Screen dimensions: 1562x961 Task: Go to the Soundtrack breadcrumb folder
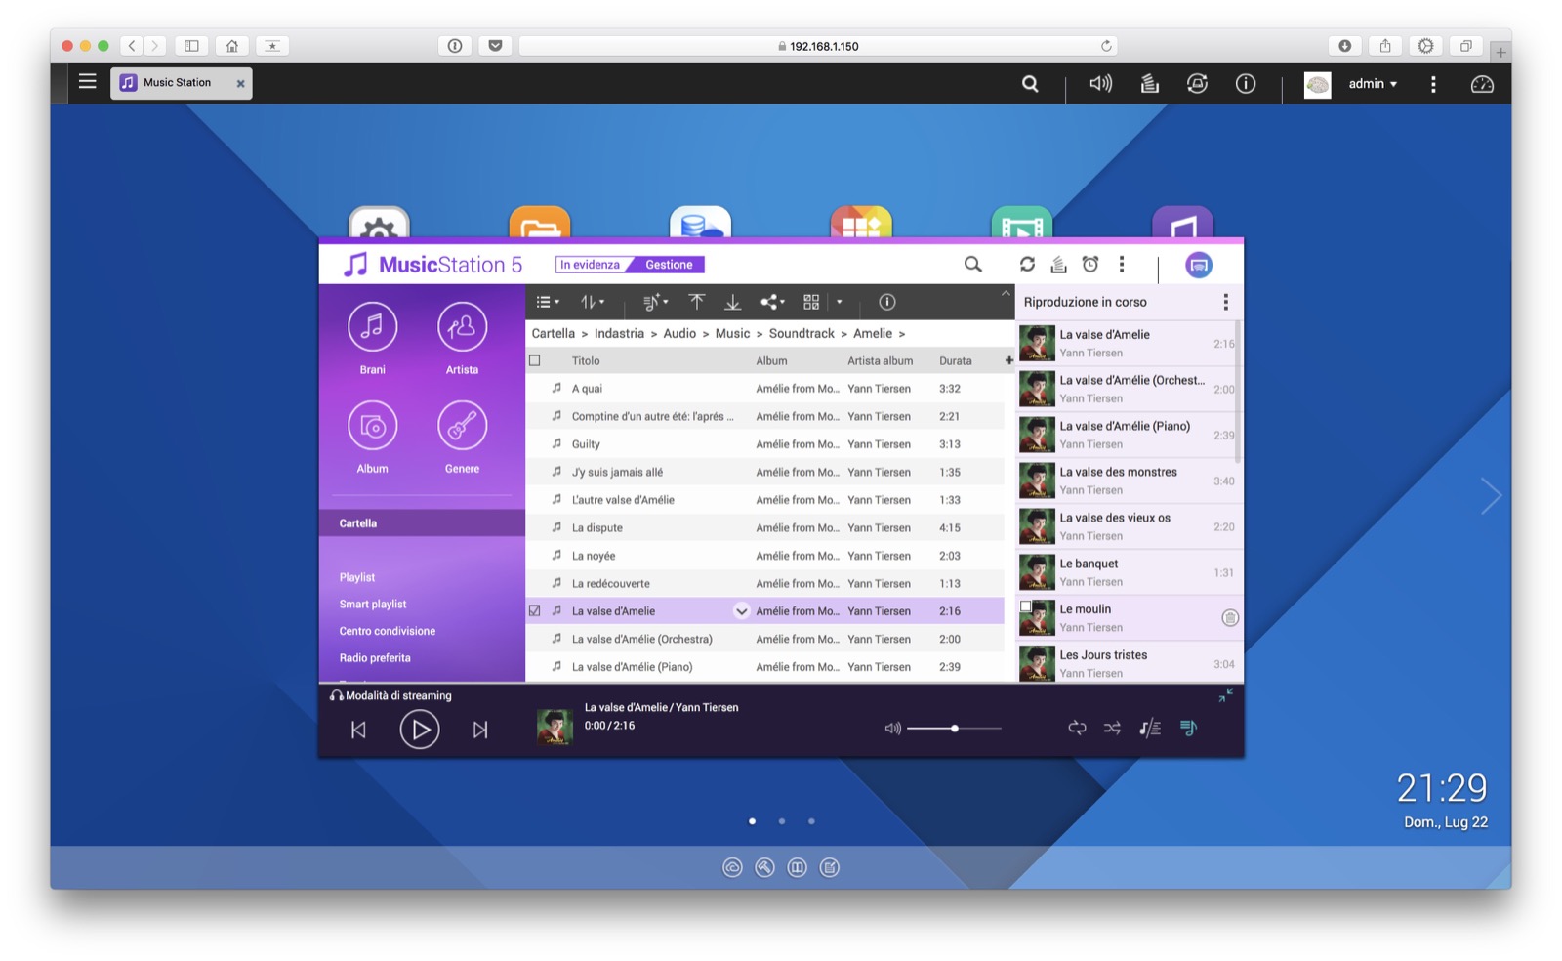tap(802, 334)
